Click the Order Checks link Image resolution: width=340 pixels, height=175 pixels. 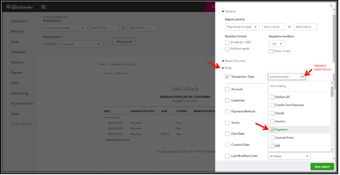click(21, 124)
